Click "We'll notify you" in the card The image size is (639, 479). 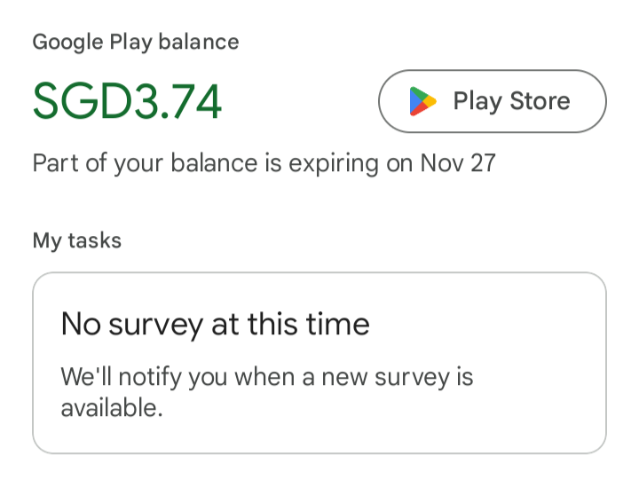point(131,376)
